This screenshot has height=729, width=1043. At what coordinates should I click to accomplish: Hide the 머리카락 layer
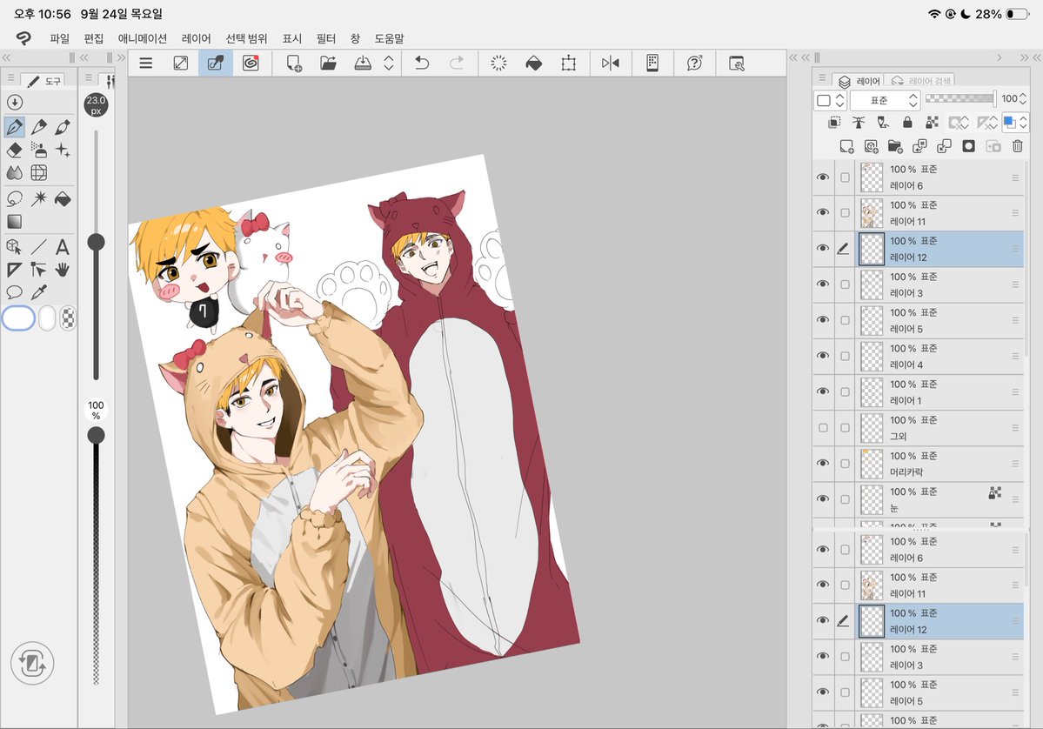(823, 464)
